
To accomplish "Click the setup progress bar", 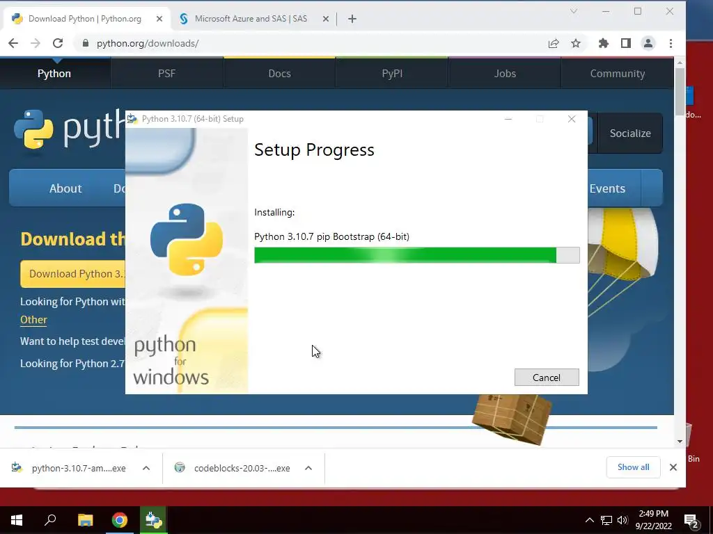I will pos(416,255).
